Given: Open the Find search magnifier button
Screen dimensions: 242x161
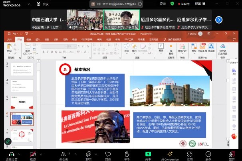Looking at the screenshot, I should (161, 46).
